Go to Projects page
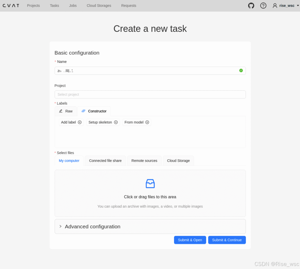The height and width of the screenshot is (269, 300). click(x=33, y=6)
